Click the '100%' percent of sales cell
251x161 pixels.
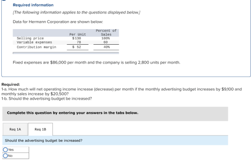pyautogui.click(x=106, y=38)
